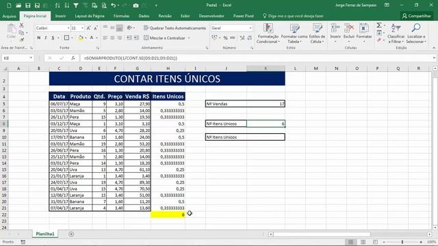Select the Planilha1 sheet tab
This screenshot has height=246, width=438.
[45, 234]
